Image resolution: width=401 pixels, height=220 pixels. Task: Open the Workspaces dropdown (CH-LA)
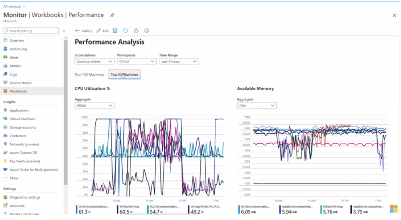(137, 62)
